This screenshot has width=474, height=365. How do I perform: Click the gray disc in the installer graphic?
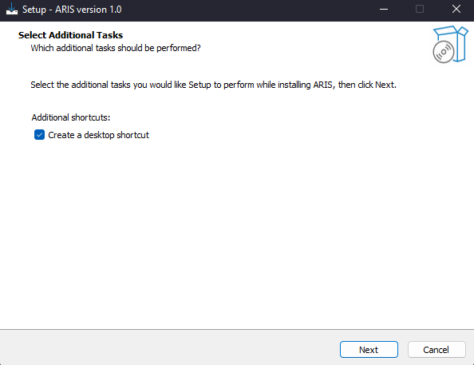443,52
